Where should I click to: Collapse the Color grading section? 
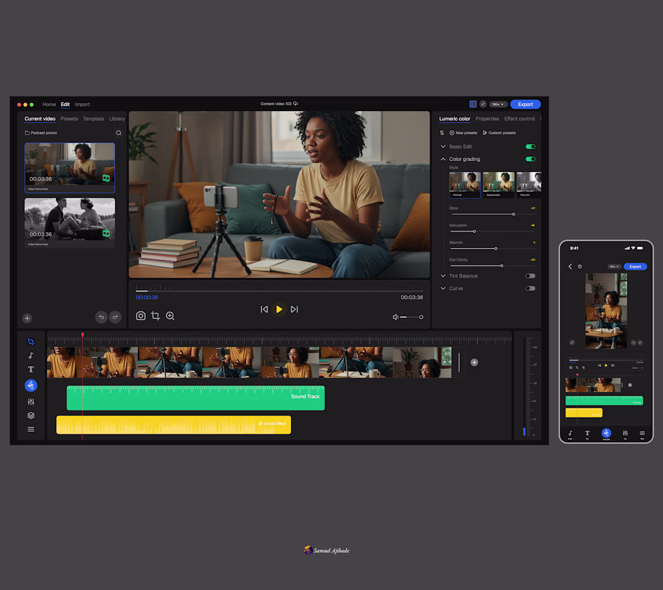point(443,159)
